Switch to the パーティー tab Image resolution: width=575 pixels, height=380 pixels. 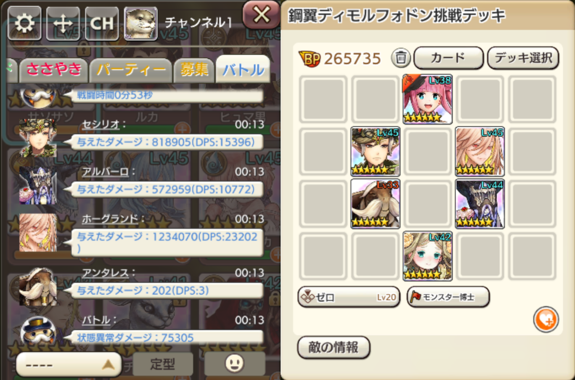(131, 69)
